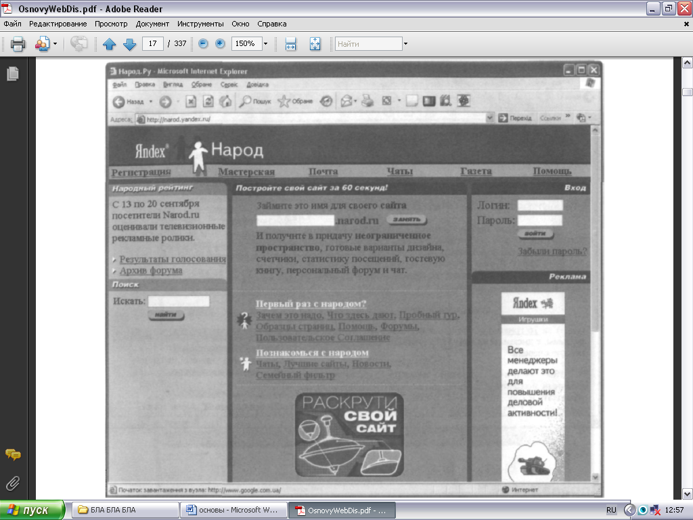Click the Back (Назад) icon in pictured browser
The width and height of the screenshot is (693, 520).
click(118, 102)
